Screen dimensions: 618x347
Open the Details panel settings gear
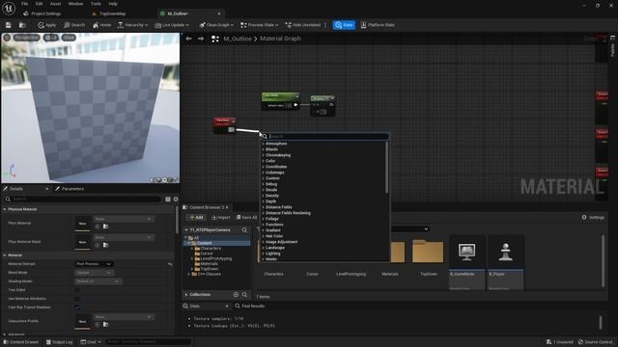coord(176,200)
